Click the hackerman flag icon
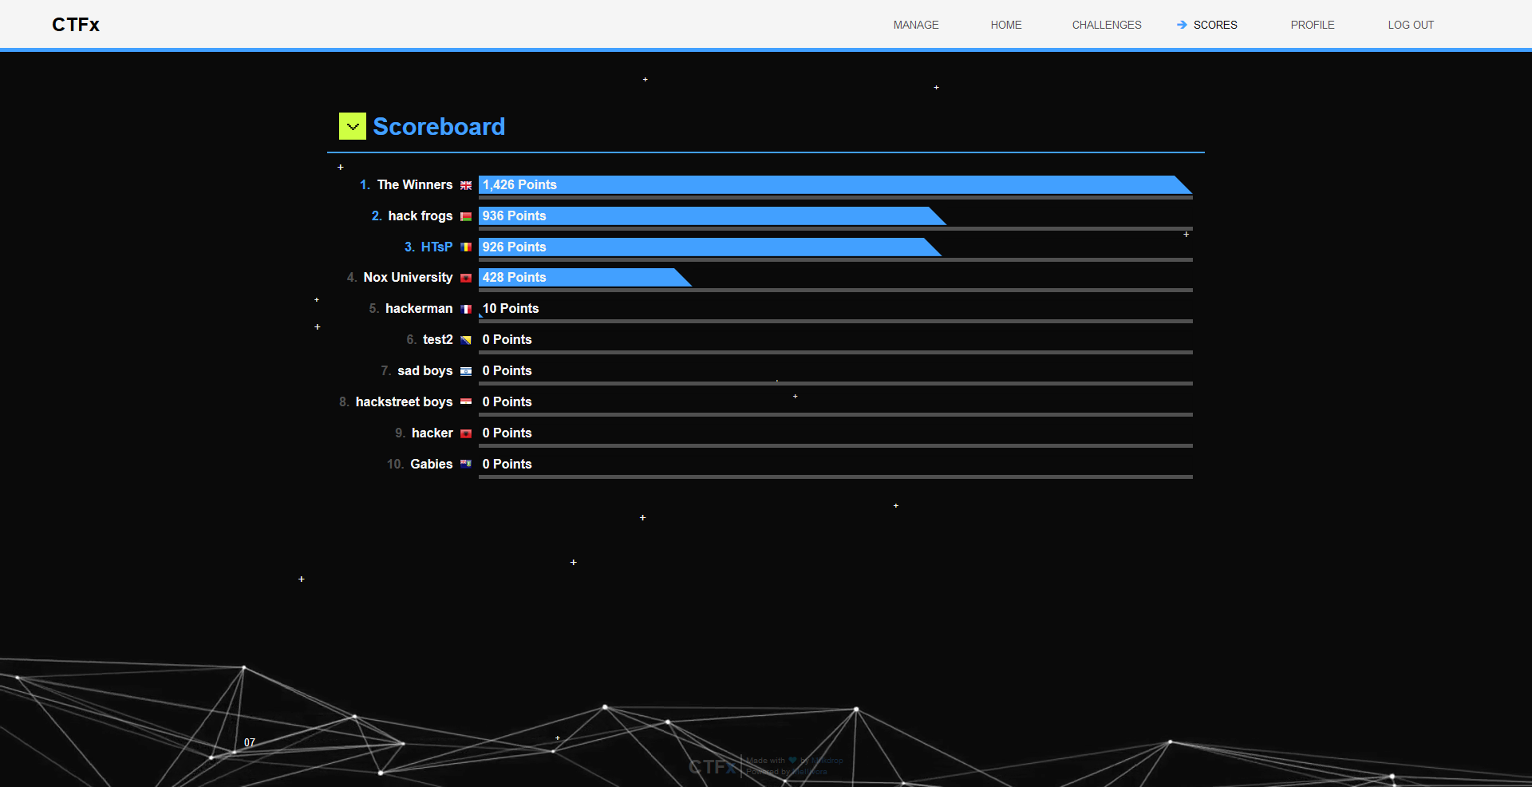1532x787 pixels. (x=466, y=309)
